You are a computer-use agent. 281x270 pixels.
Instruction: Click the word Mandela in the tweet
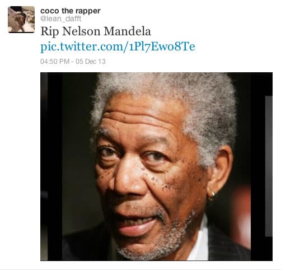tap(127, 31)
